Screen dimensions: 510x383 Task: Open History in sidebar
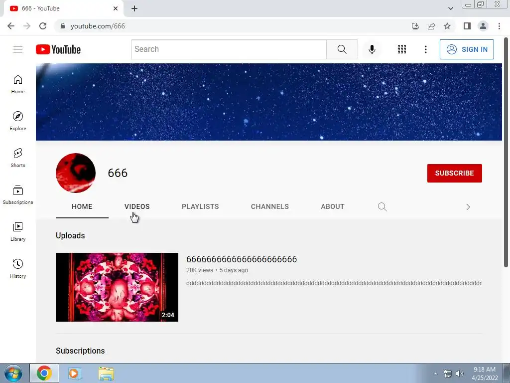(18, 269)
